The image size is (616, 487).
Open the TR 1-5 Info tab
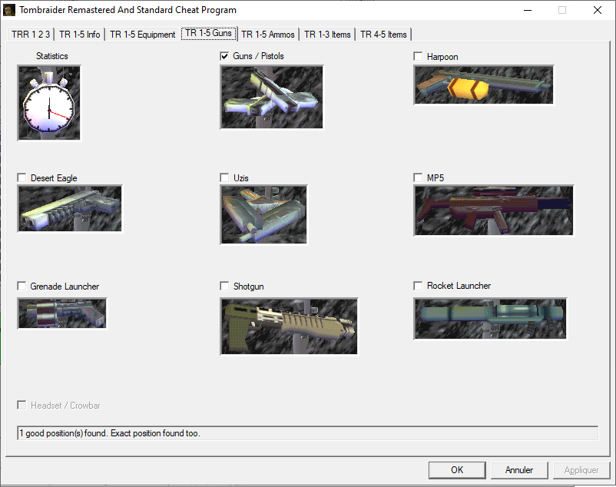(x=80, y=35)
